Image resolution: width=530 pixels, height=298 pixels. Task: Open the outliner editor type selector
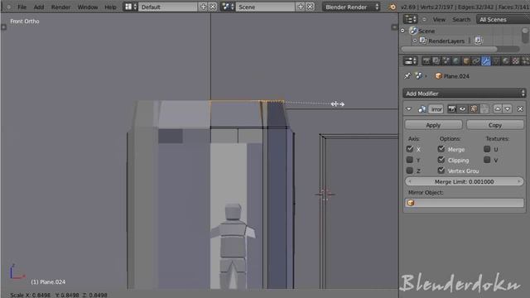point(411,19)
